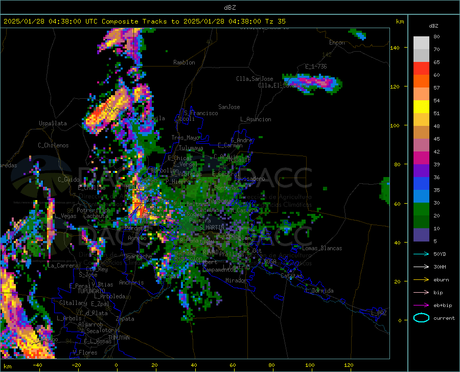Viewport: 460px width, 372px height.
Task: Select the 60 dBZ red color swatch
Action: pyautogui.click(x=421, y=69)
